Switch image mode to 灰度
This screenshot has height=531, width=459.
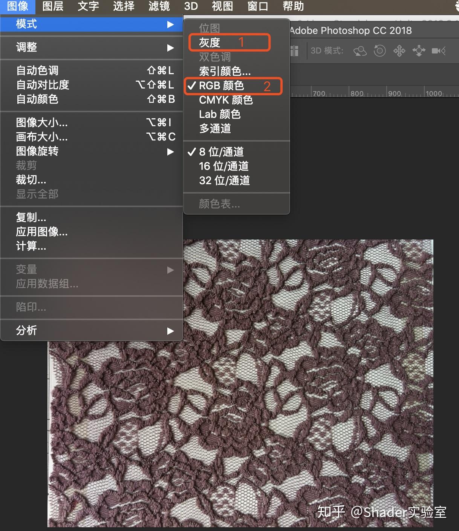pos(237,43)
